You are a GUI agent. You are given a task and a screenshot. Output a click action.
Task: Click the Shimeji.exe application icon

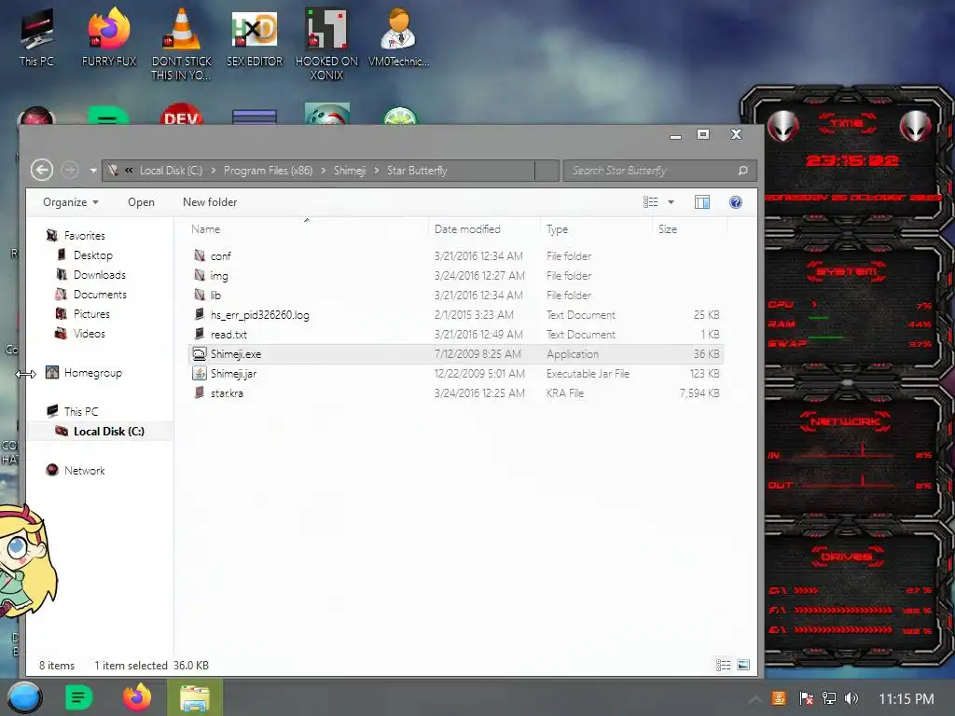coord(200,353)
